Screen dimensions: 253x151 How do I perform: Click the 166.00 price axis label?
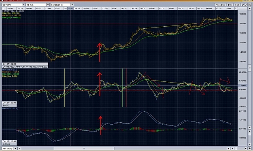pyautogui.click(x=242, y=14)
